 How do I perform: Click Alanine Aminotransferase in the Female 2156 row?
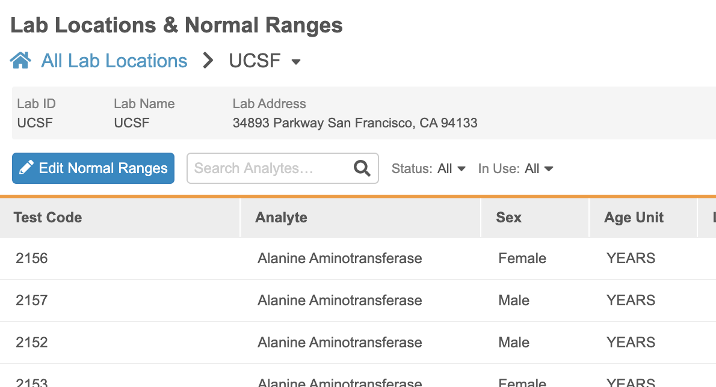339,258
